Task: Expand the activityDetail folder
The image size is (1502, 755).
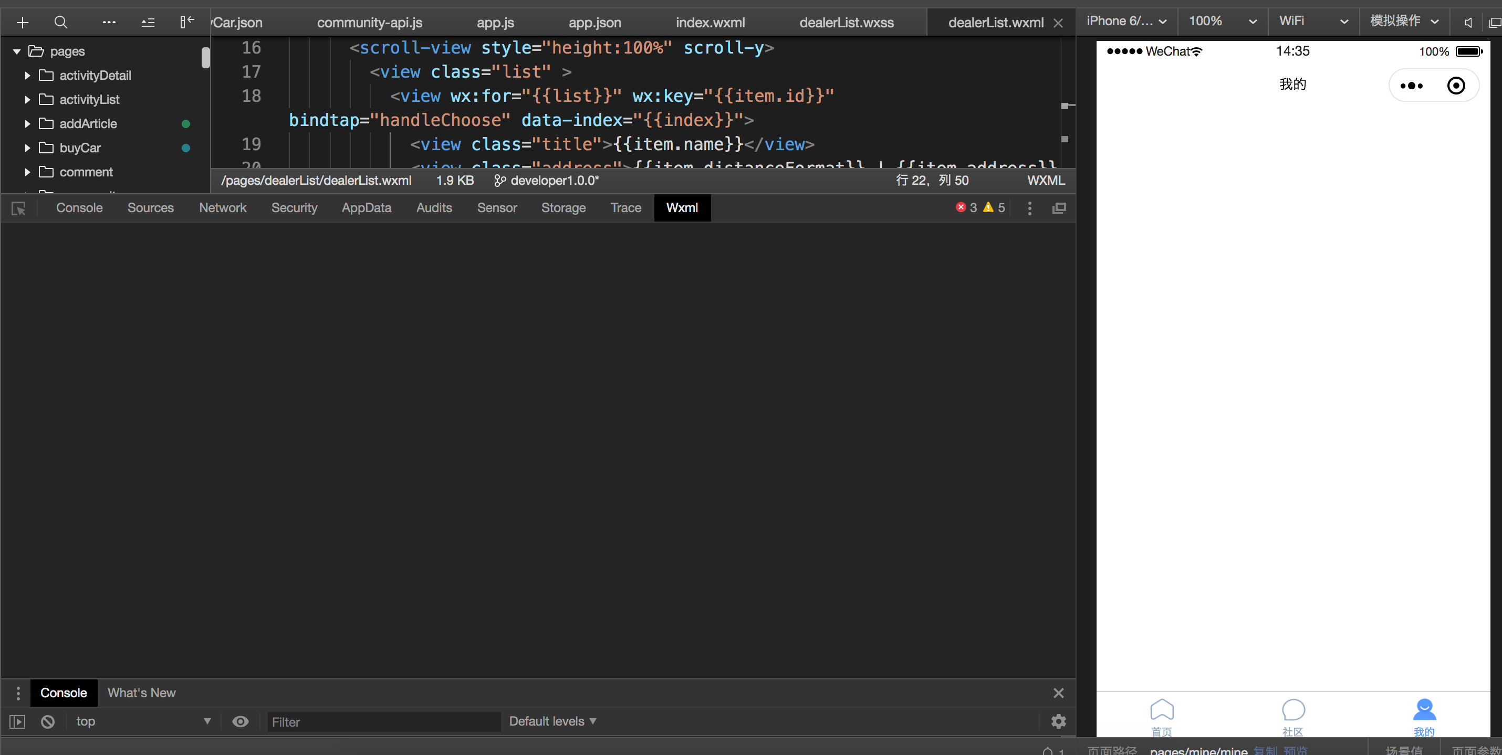Action: (x=27, y=75)
